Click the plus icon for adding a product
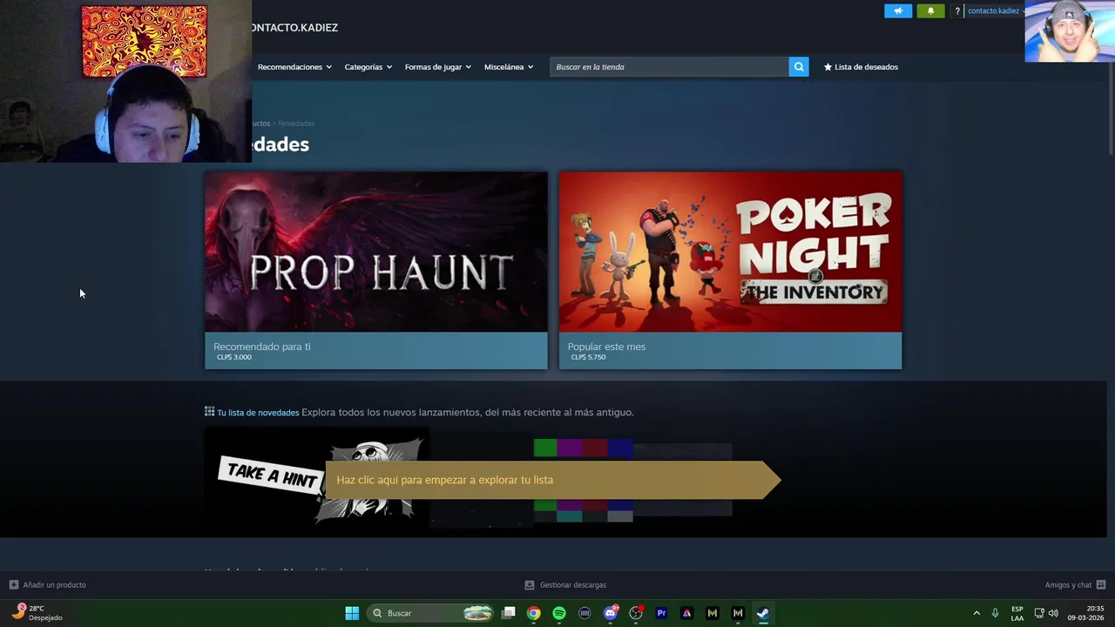Image resolution: width=1115 pixels, height=627 pixels. pyautogui.click(x=13, y=585)
